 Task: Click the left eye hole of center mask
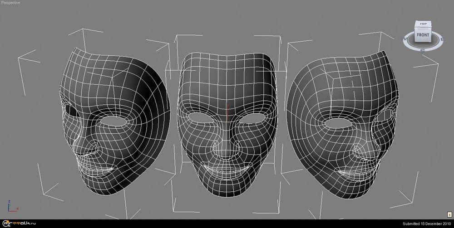202,117
